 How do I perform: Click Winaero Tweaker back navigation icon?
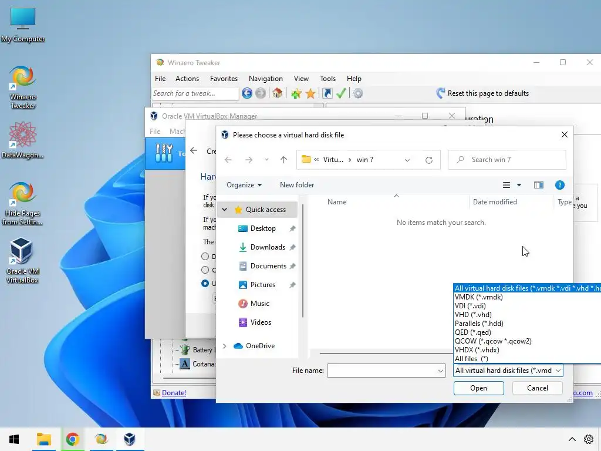pyautogui.click(x=247, y=93)
